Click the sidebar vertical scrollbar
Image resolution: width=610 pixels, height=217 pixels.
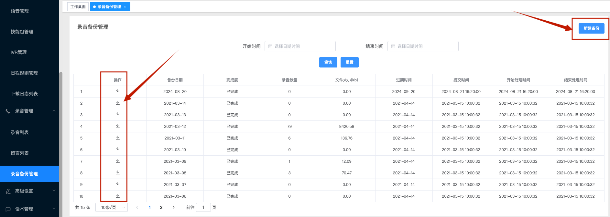click(61, 144)
